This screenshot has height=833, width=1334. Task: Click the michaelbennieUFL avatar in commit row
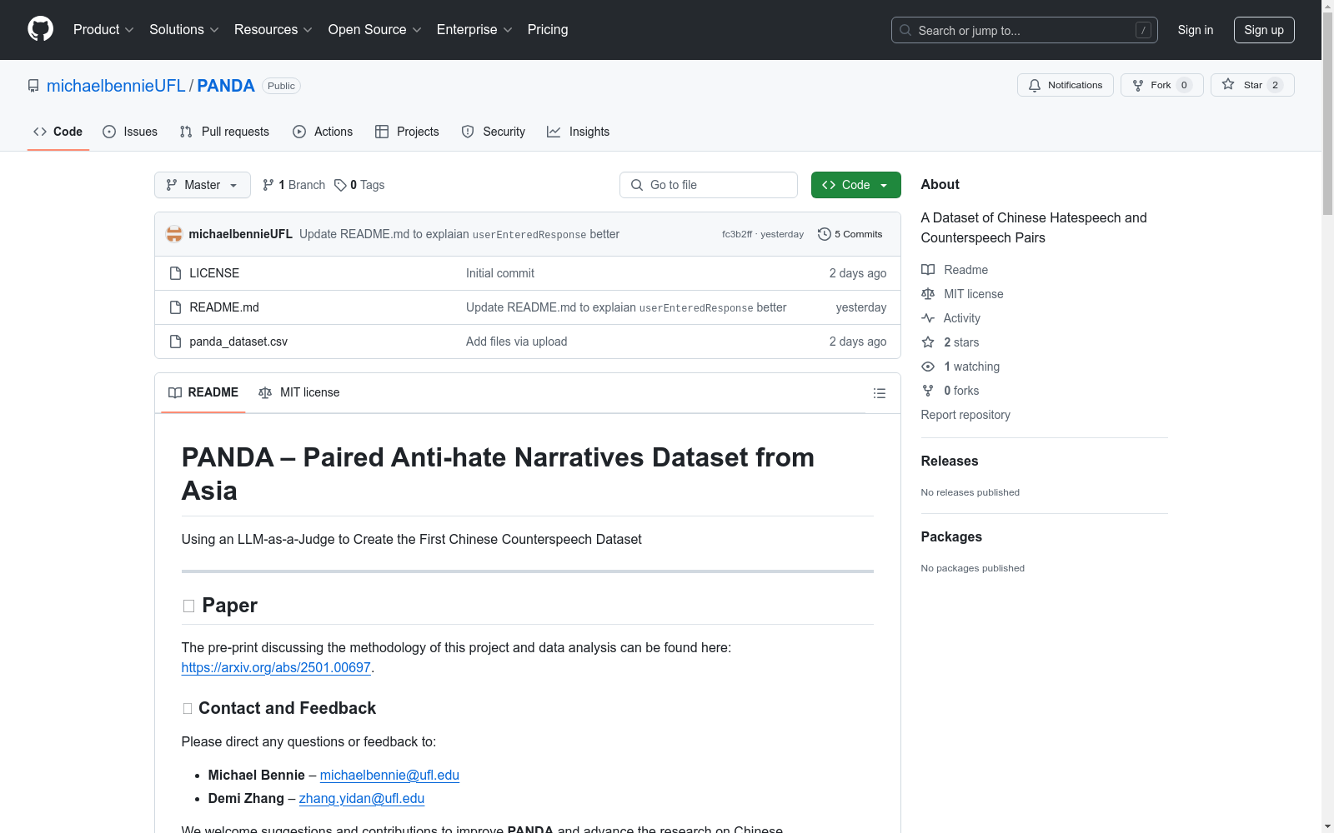coord(174,234)
